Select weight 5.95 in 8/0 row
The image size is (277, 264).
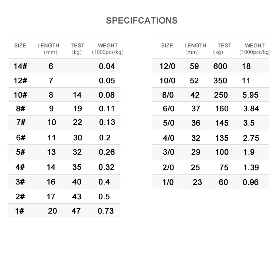(x=250, y=95)
